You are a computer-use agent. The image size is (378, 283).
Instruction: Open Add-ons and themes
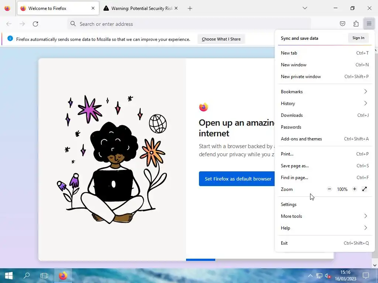coord(325,139)
